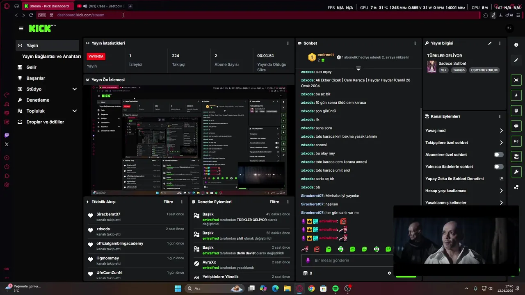
Task: Open Denetim Eylemleri three-dot menu
Action: coord(288,202)
